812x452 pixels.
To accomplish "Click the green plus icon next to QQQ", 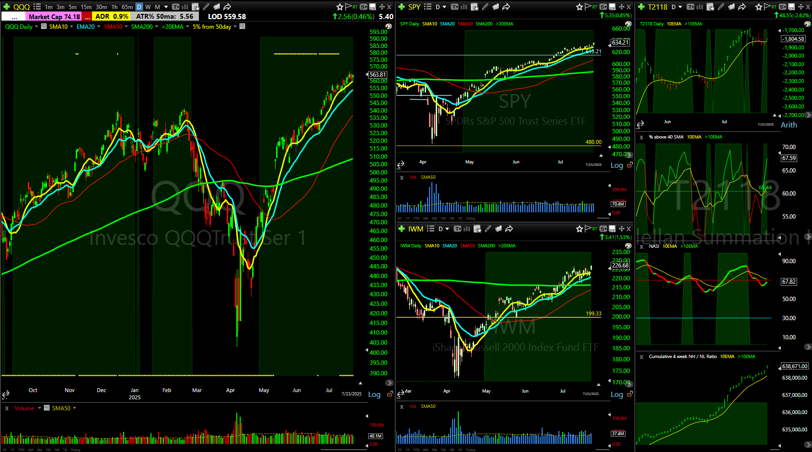I will 6,7.
